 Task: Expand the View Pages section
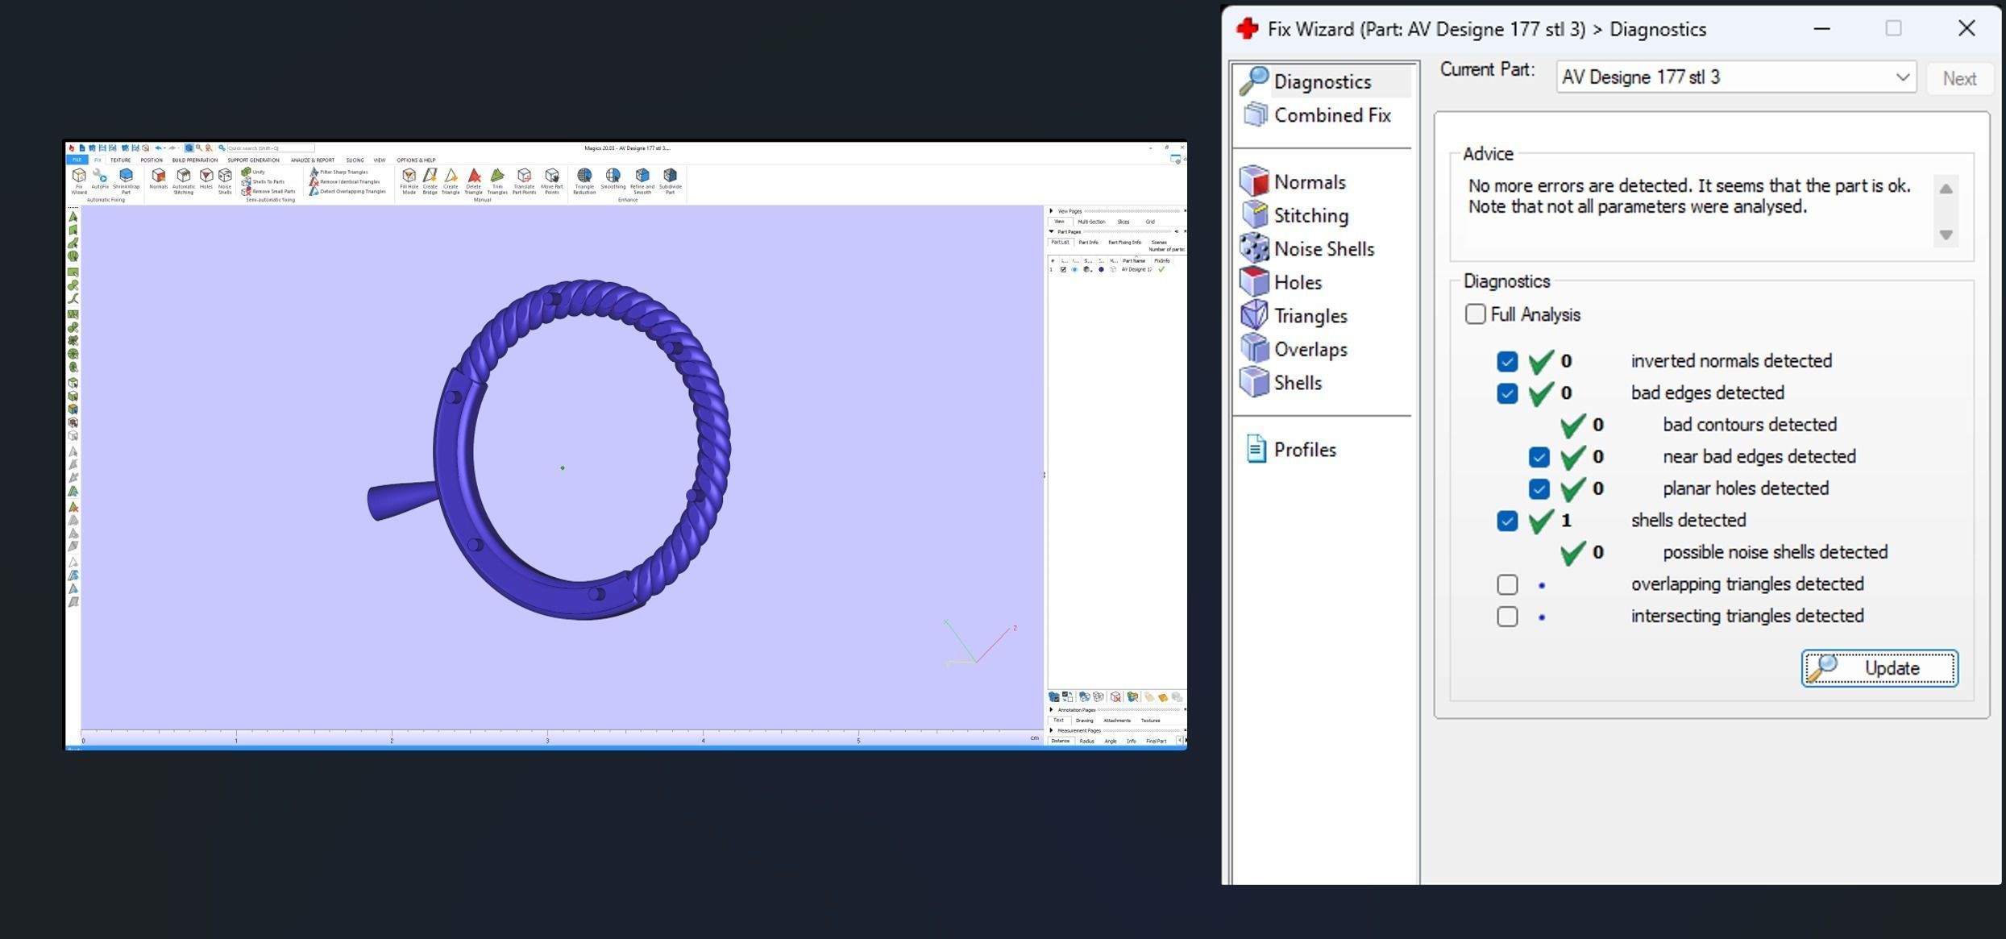[1052, 211]
